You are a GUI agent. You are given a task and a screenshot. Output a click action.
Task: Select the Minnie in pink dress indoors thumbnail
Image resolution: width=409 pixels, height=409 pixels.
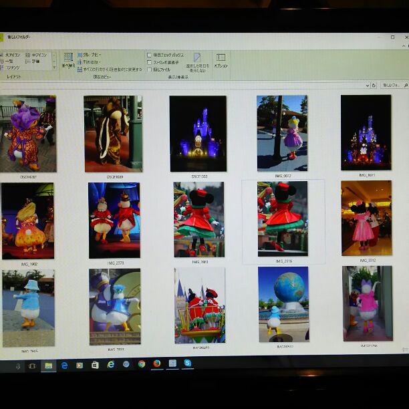pyautogui.click(x=366, y=218)
